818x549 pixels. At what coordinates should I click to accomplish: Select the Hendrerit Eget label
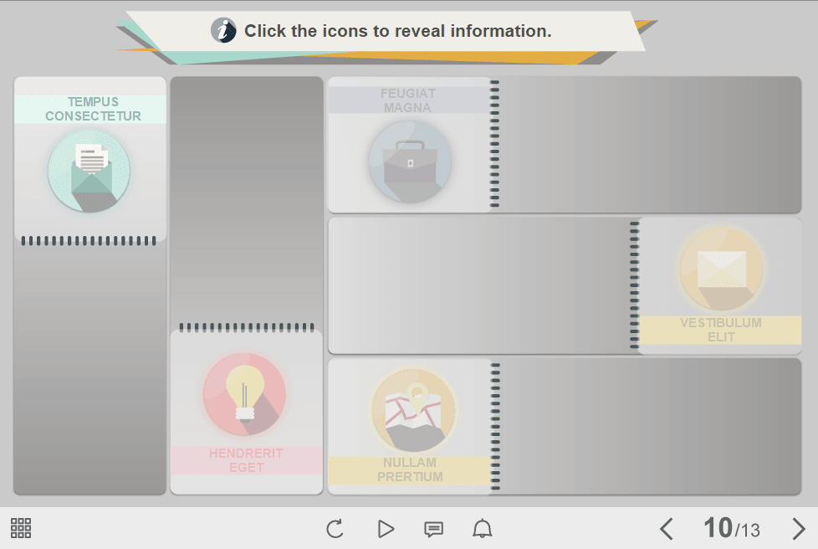246,460
